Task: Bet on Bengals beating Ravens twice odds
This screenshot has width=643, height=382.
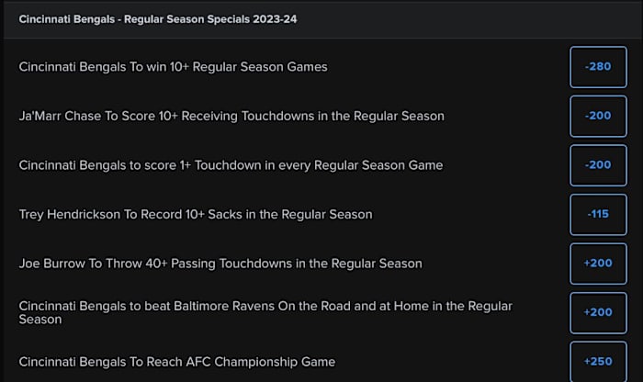Action: (x=598, y=312)
